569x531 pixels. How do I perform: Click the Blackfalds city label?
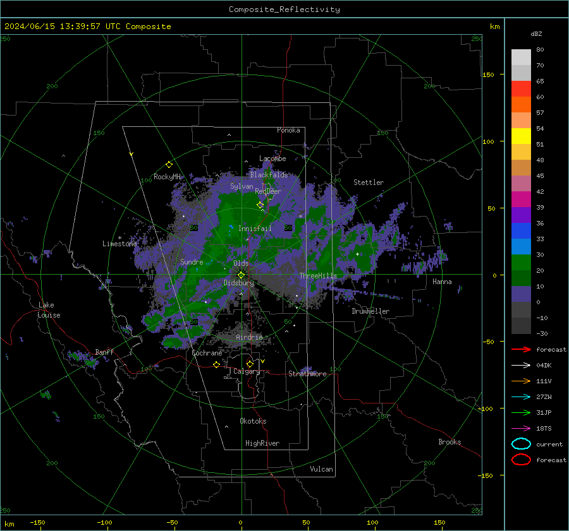point(269,175)
